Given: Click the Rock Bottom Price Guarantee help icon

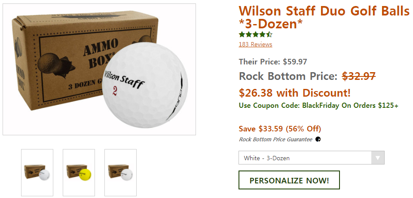Looking at the screenshot, I should pos(318,139).
